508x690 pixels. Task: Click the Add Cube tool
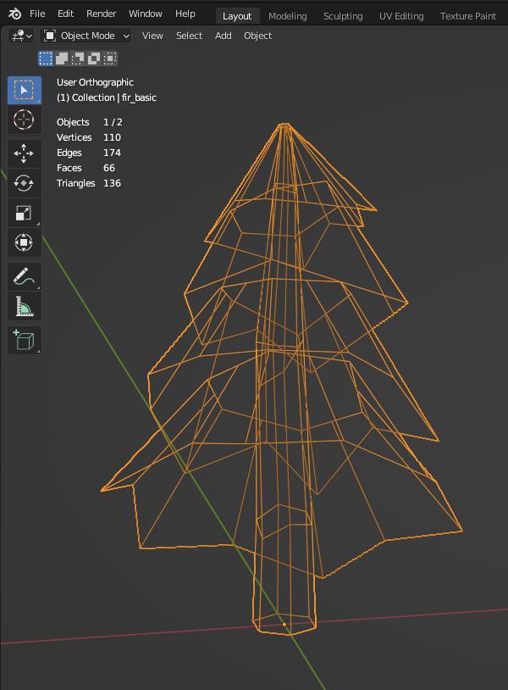tap(24, 340)
